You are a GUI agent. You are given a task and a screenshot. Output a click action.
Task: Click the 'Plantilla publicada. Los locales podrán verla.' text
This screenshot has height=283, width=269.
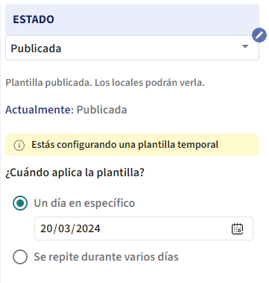coord(105,82)
